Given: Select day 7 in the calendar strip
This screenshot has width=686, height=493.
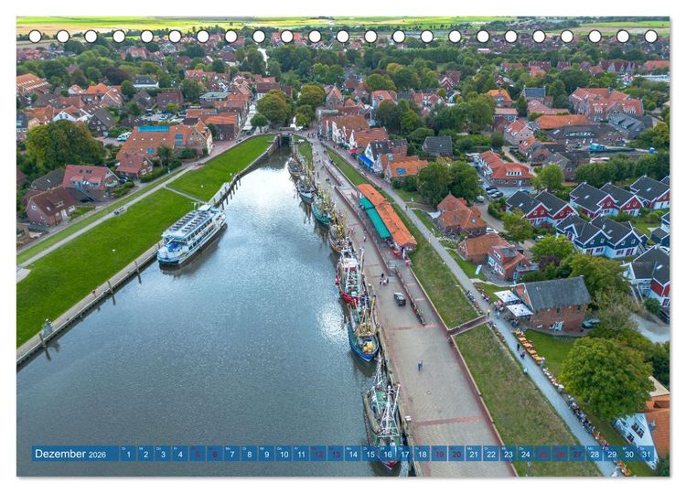Looking at the screenshot, I should pyautogui.click(x=232, y=454).
